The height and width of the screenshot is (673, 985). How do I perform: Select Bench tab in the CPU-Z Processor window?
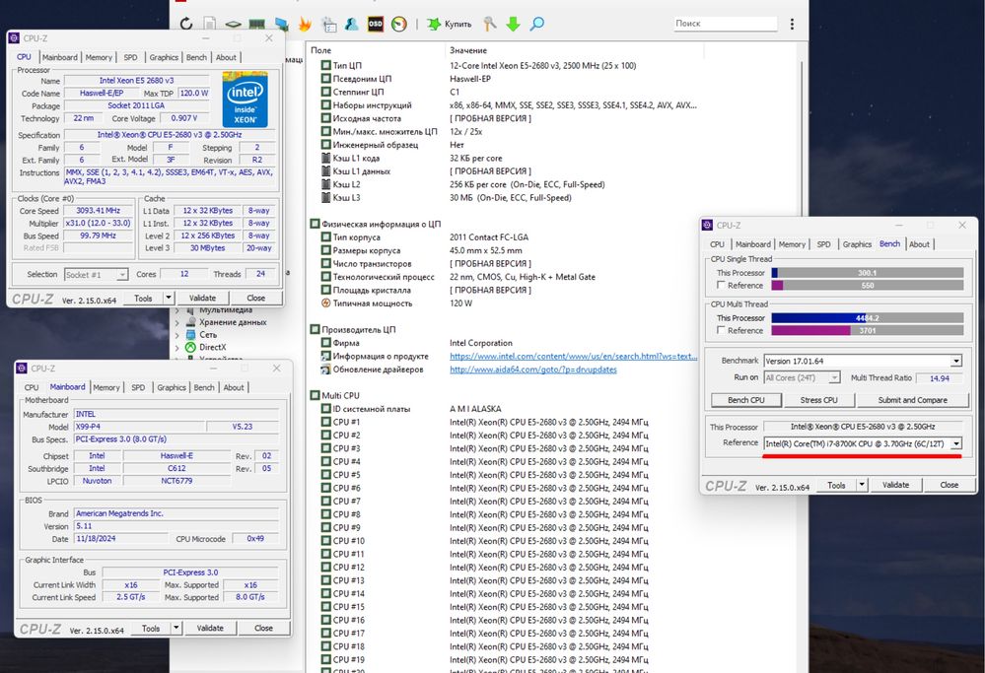[196, 57]
